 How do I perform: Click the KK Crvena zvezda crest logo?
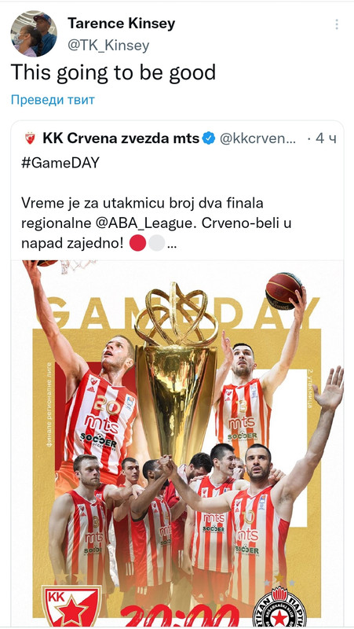point(71,605)
